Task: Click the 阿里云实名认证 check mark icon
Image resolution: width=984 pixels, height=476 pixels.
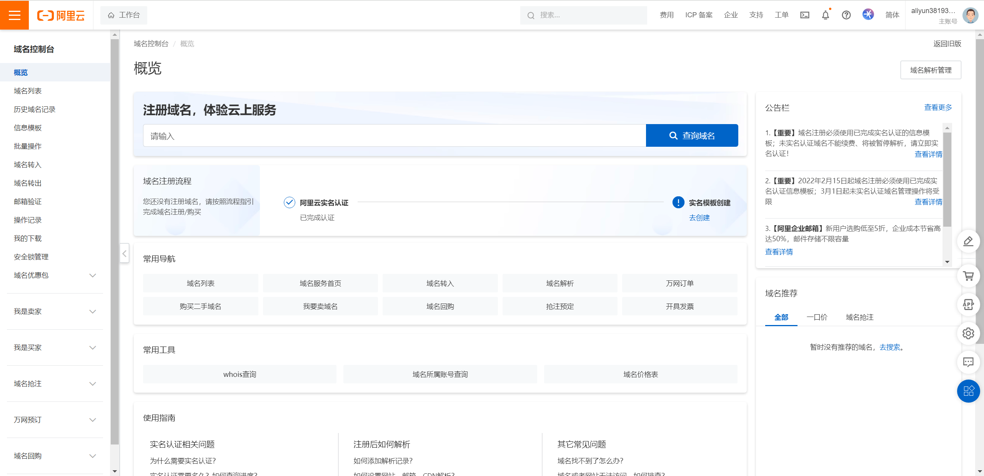Action: (x=289, y=202)
